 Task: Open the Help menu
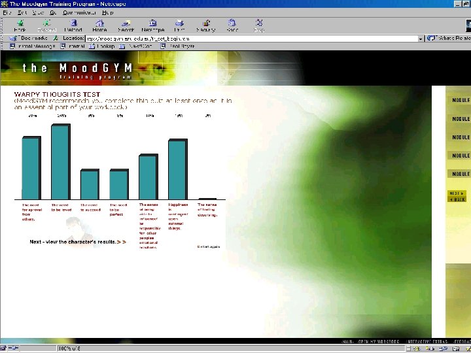coord(107,12)
